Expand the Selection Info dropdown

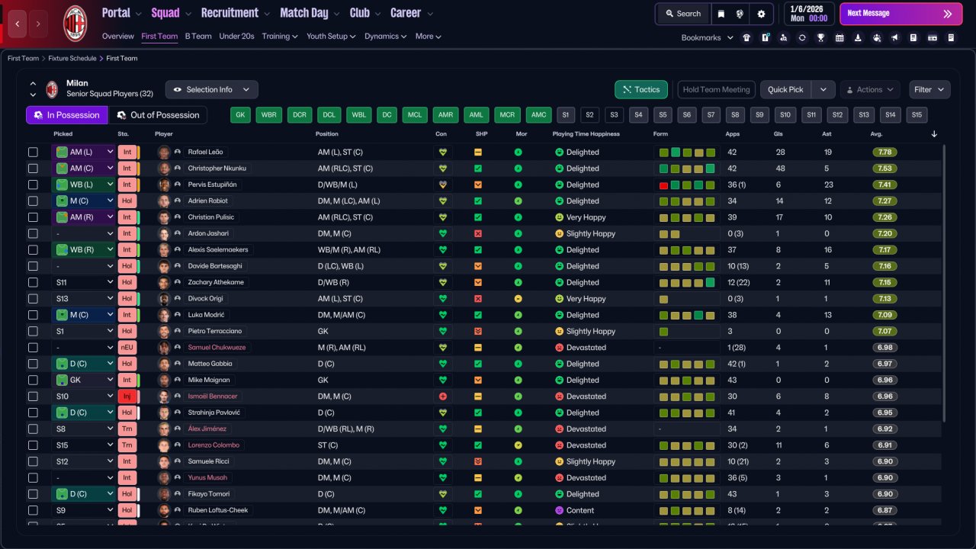(x=212, y=90)
